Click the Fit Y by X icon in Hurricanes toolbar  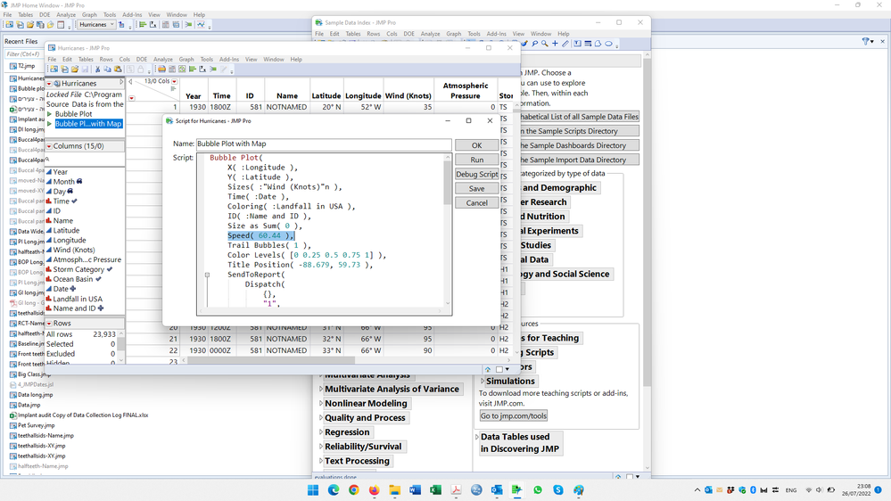(202, 70)
